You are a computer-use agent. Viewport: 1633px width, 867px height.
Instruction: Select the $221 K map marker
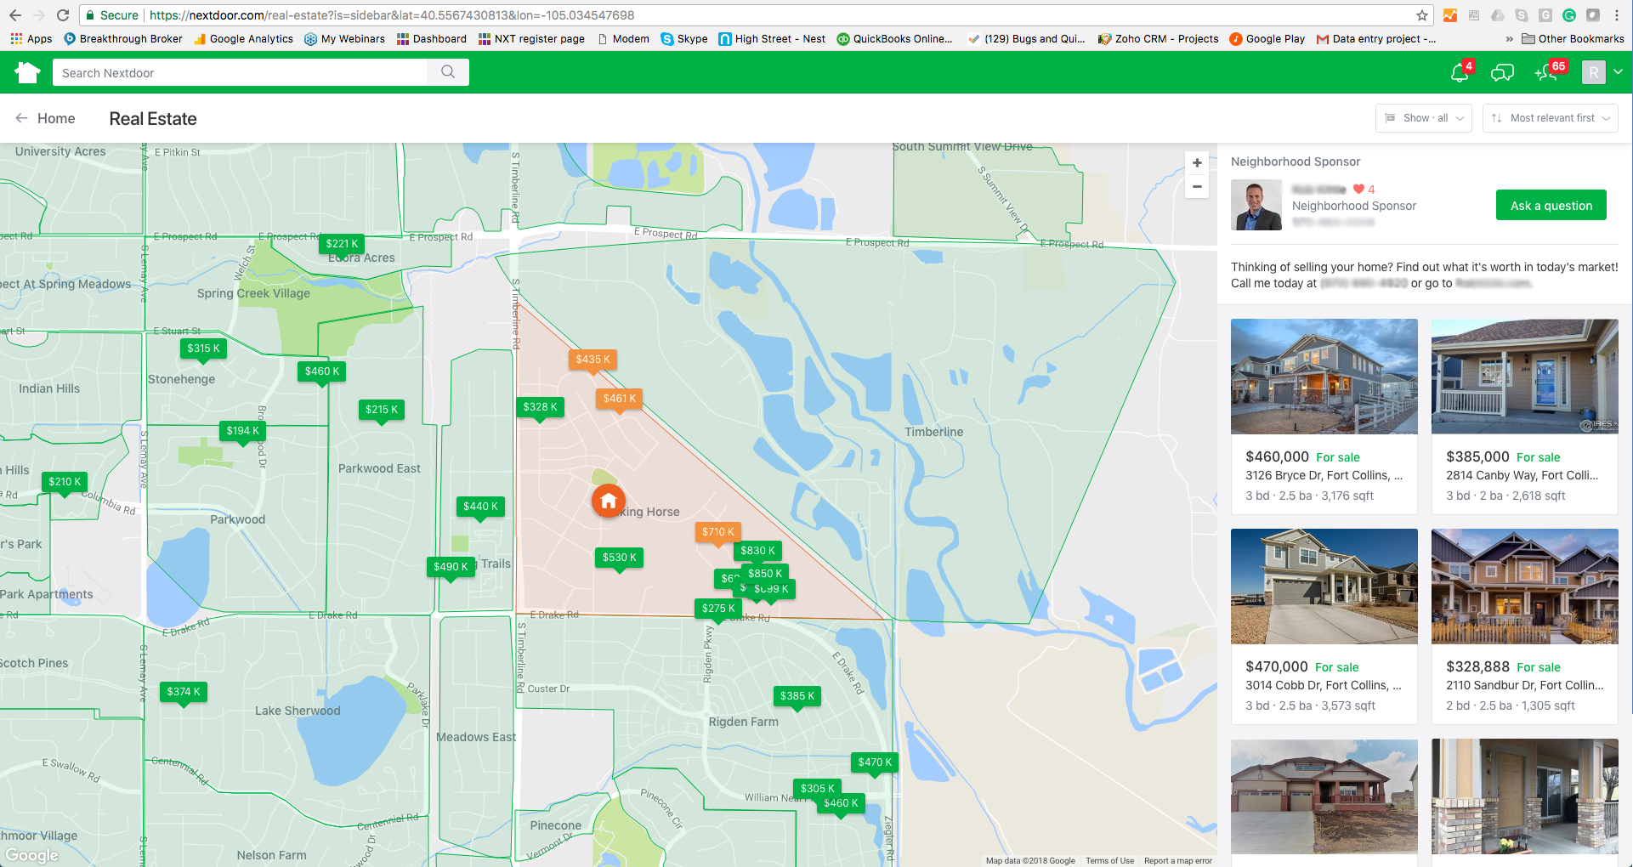point(342,244)
